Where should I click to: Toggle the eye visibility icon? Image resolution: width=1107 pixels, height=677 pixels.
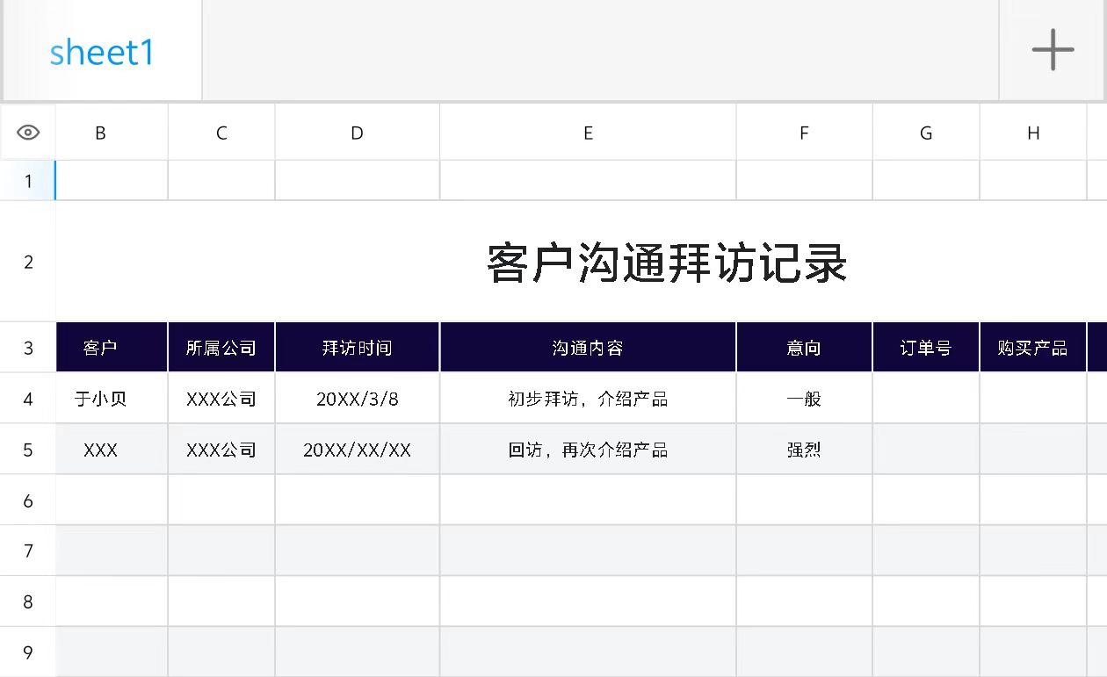[x=28, y=133]
